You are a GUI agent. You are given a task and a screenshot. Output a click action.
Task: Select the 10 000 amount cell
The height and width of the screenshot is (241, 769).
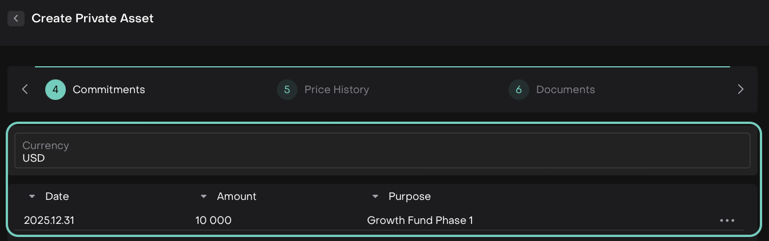click(213, 220)
